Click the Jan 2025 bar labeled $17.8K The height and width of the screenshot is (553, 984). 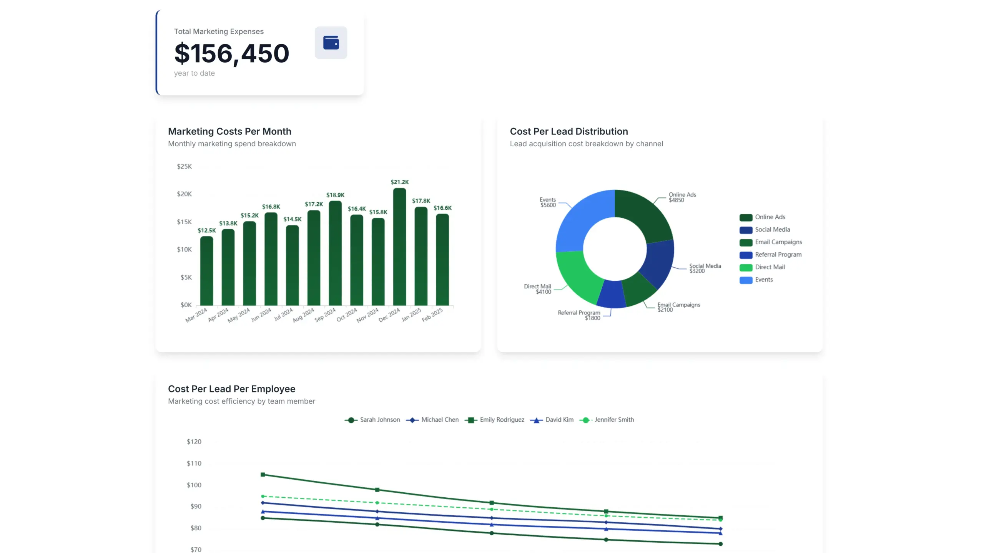point(421,257)
